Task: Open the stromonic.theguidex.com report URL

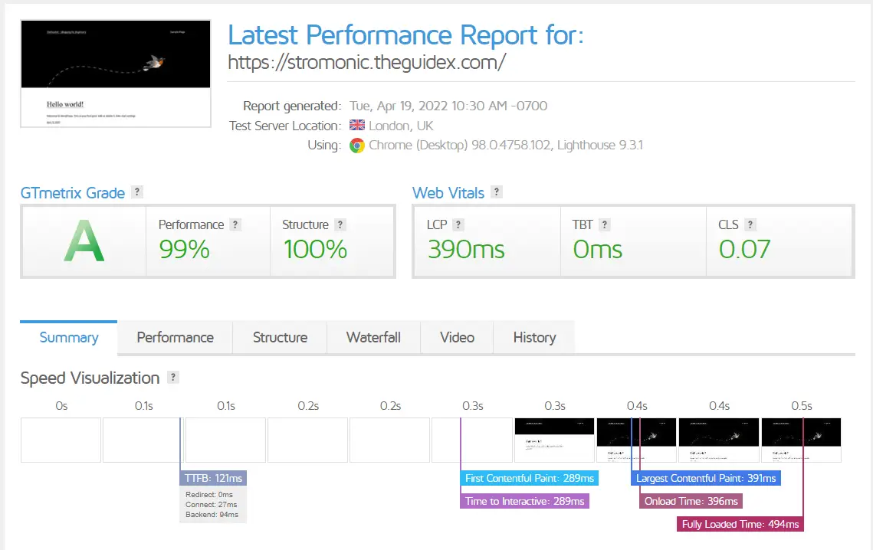Action: (366, 64)
